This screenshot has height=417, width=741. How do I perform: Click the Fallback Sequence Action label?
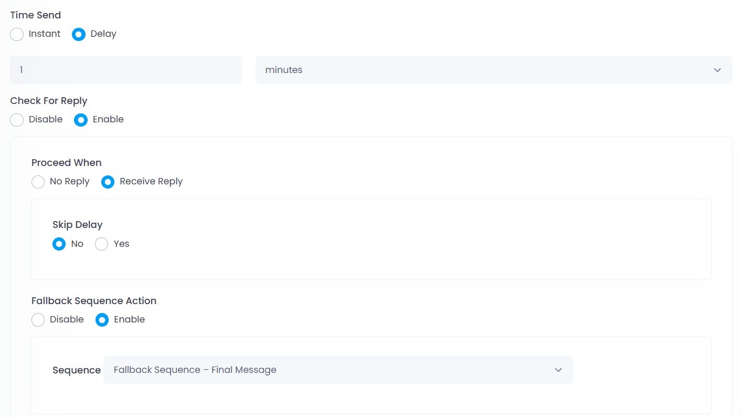click(x=94, y=301)
